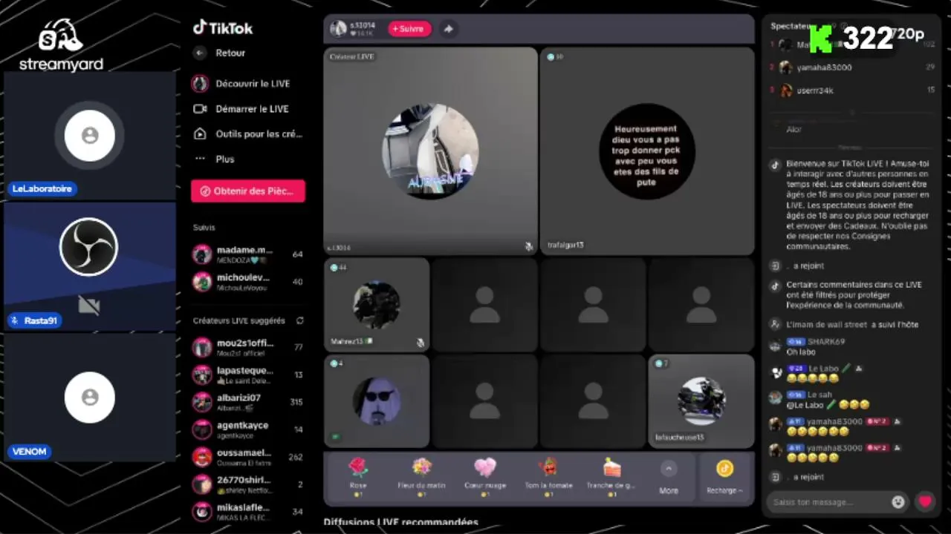This screenshot has height=534, width=951.
Task: Send the Cœur nuage gift
Action: click(485, 476)
